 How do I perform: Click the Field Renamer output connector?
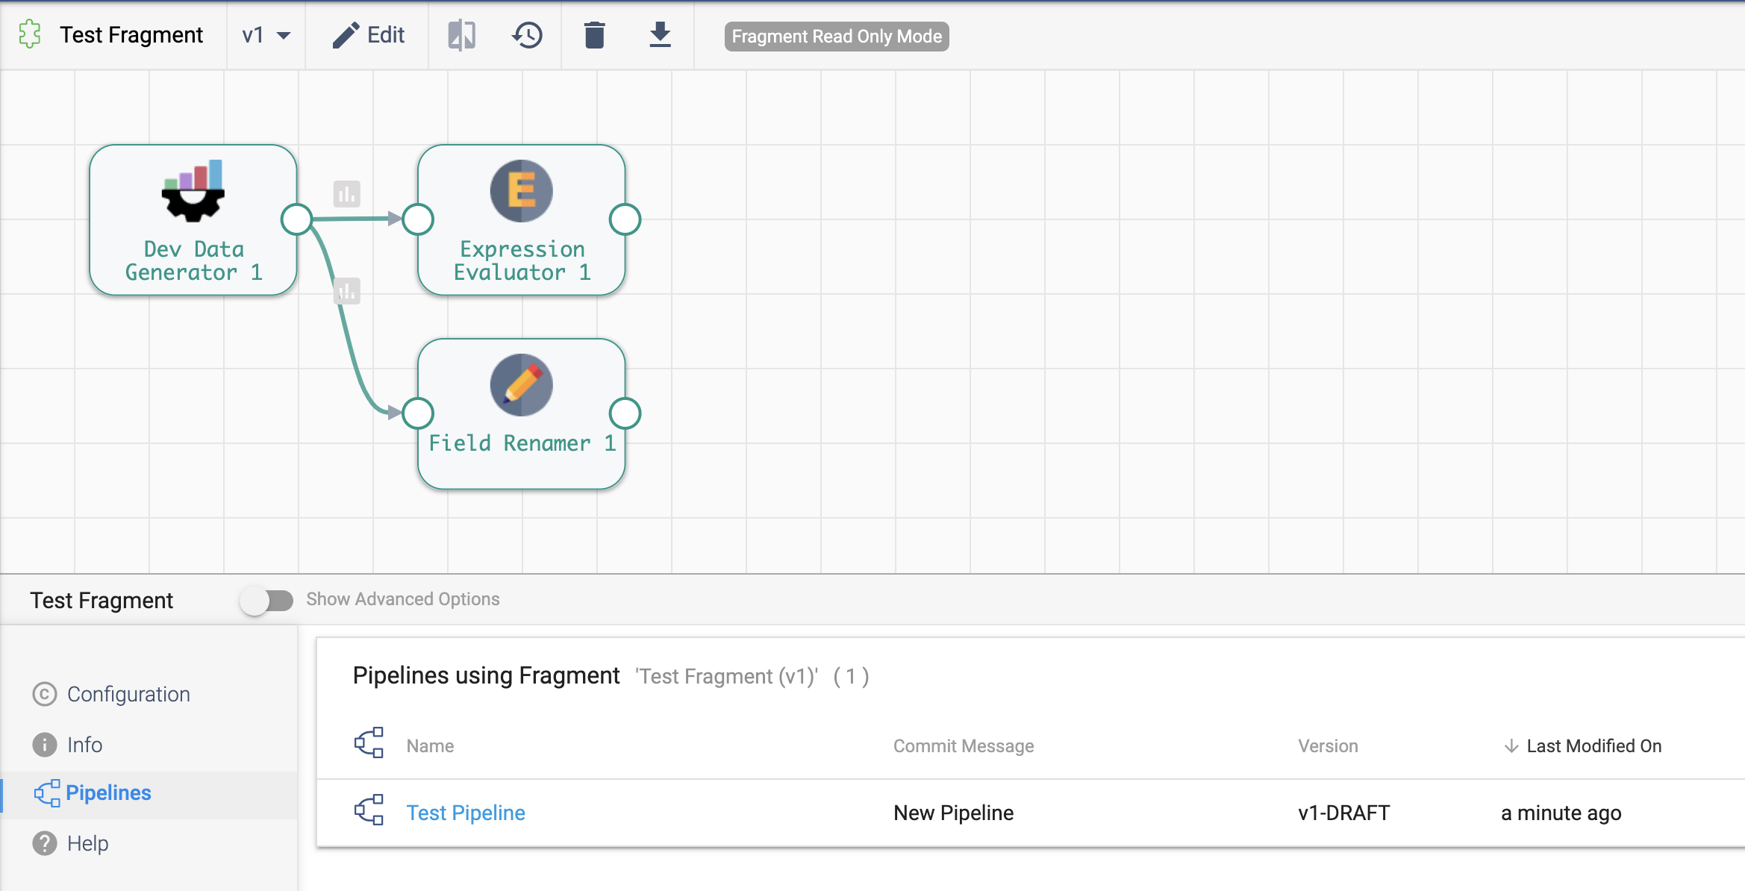pos(625,413)
